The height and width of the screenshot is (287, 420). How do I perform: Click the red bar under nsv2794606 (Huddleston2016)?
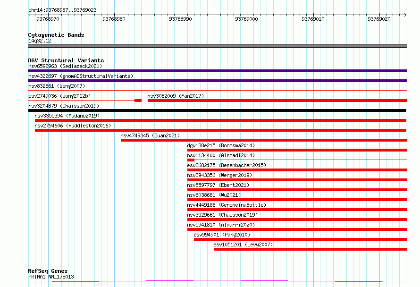point(220,130)
